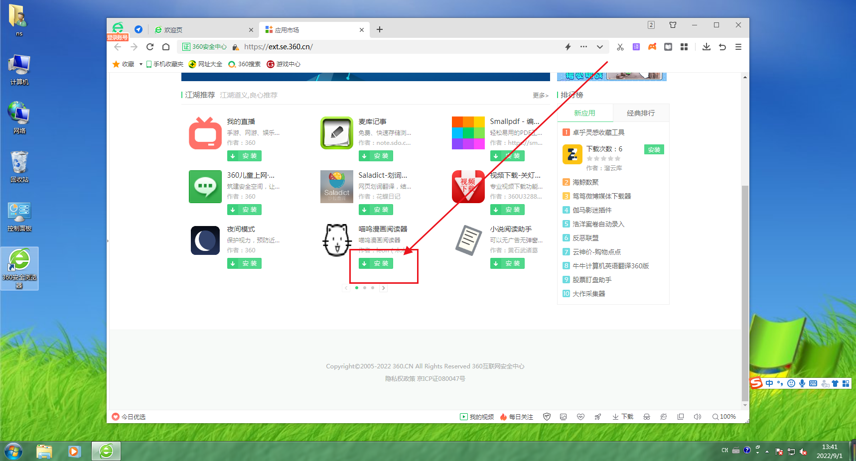856x461 pixels.
Task: Install the 夜间模式 extension
Action: (244, 263)
